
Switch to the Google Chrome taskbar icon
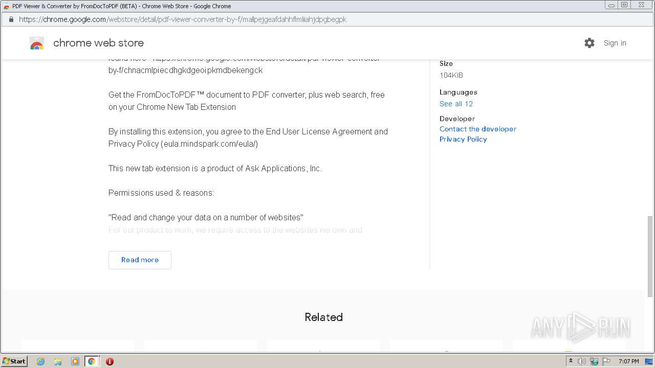point(92,361)
